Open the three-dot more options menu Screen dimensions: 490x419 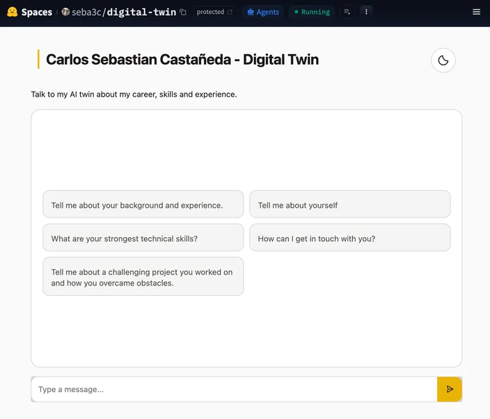[366, 12]
